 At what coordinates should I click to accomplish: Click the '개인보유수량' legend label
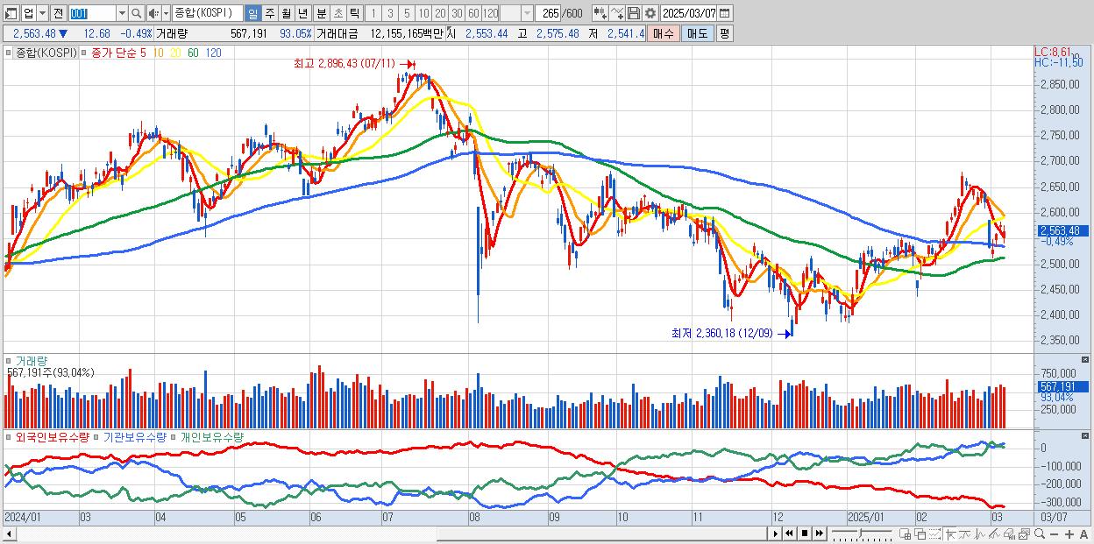click(211, 436)
